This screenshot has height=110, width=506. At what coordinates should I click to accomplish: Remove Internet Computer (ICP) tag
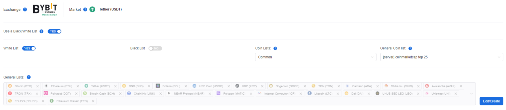[301, 94]
